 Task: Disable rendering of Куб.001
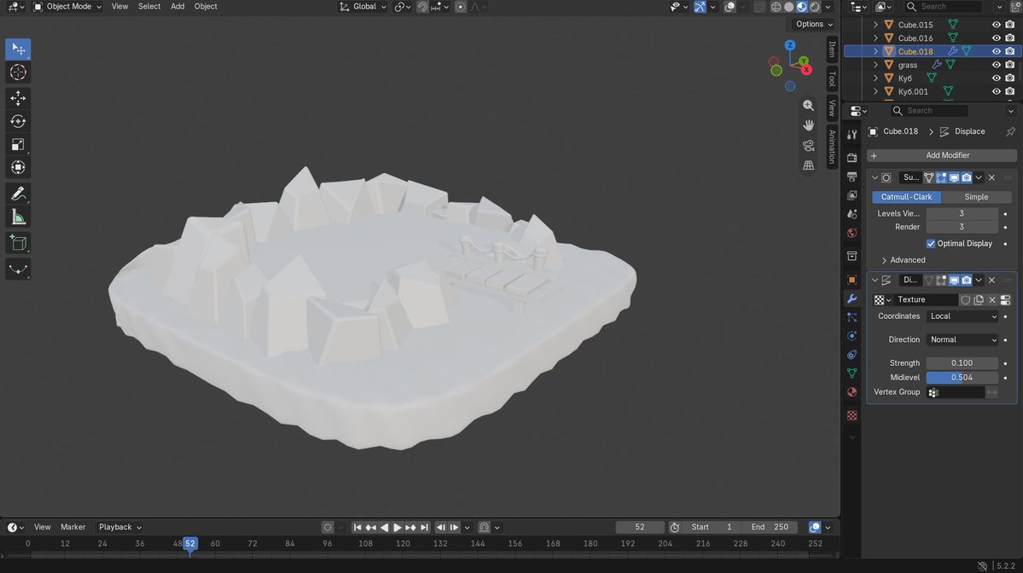(x=1010, y=92)
